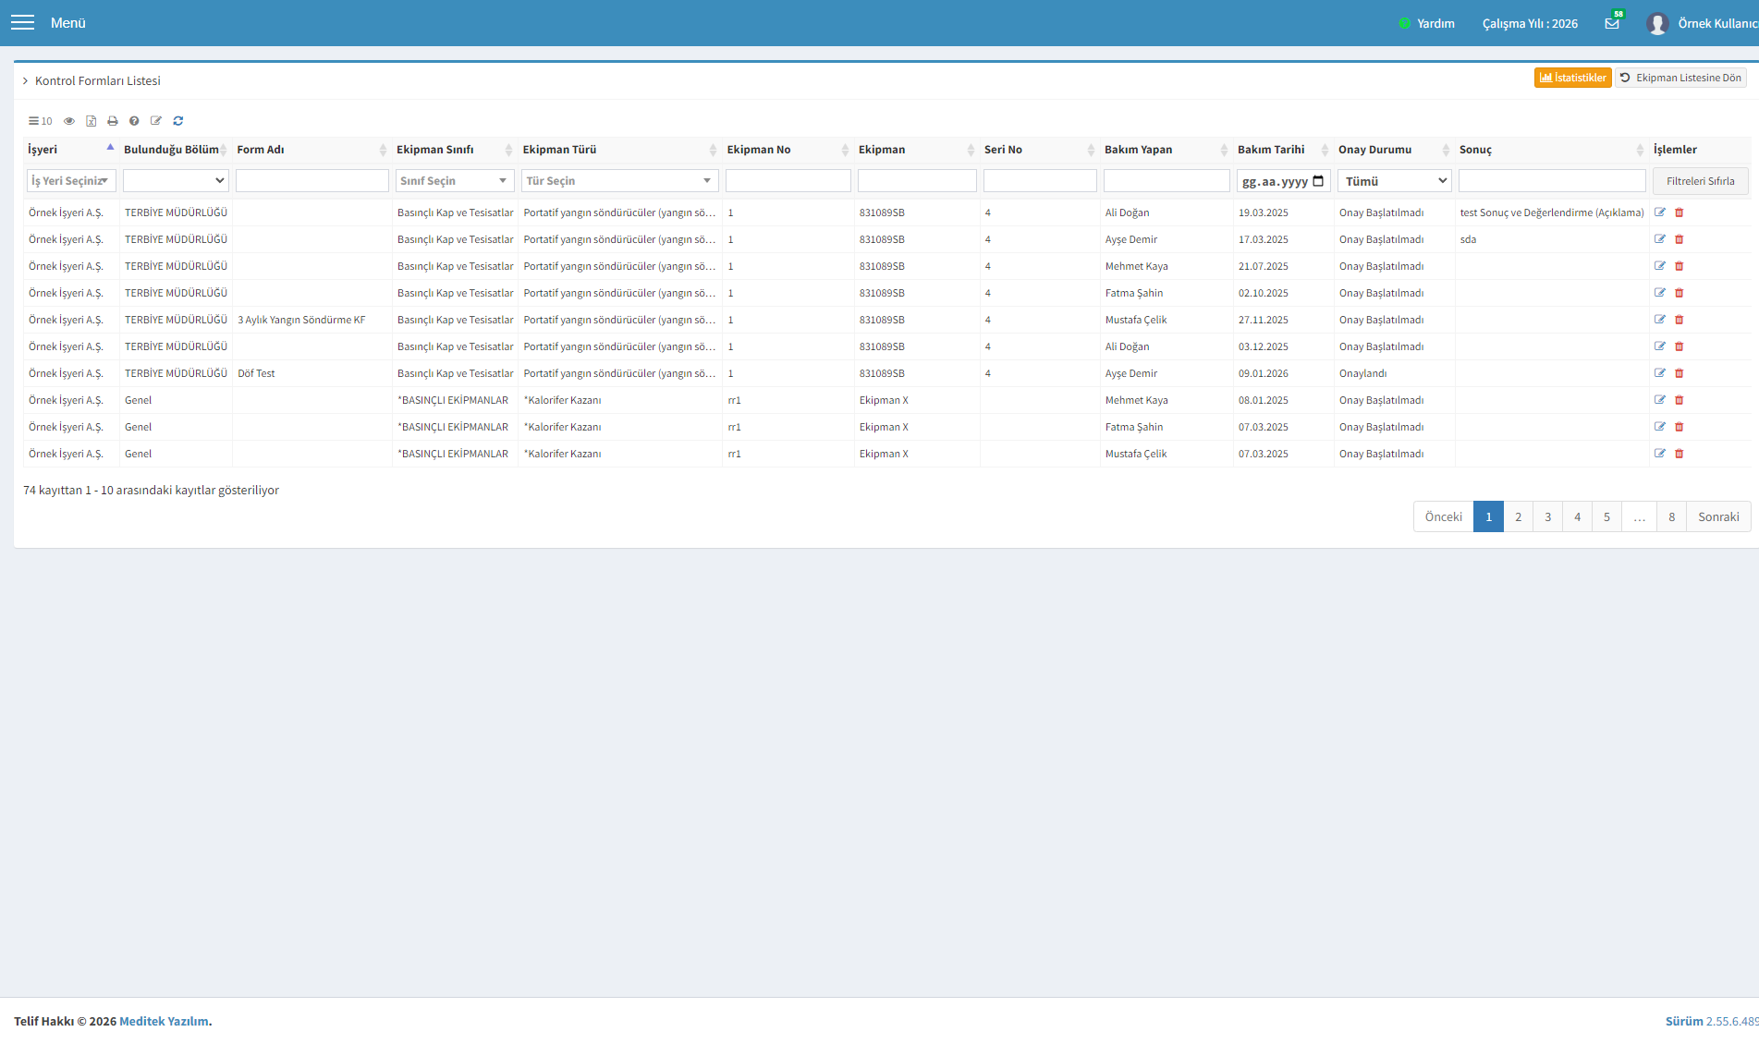Edit the record dated 17.03.2025

coord(1660,239)
